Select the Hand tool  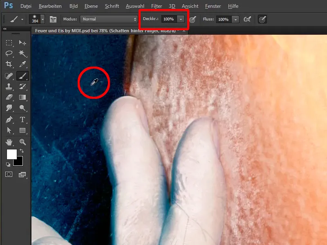pos(9,142)
